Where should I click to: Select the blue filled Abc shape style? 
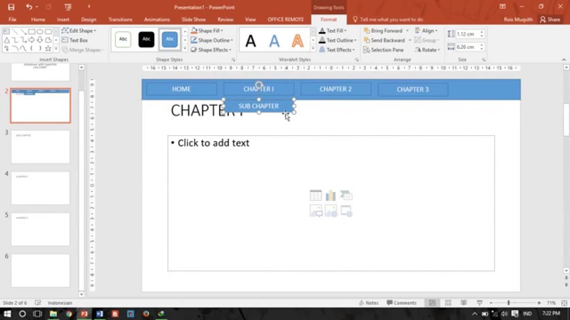170,40
